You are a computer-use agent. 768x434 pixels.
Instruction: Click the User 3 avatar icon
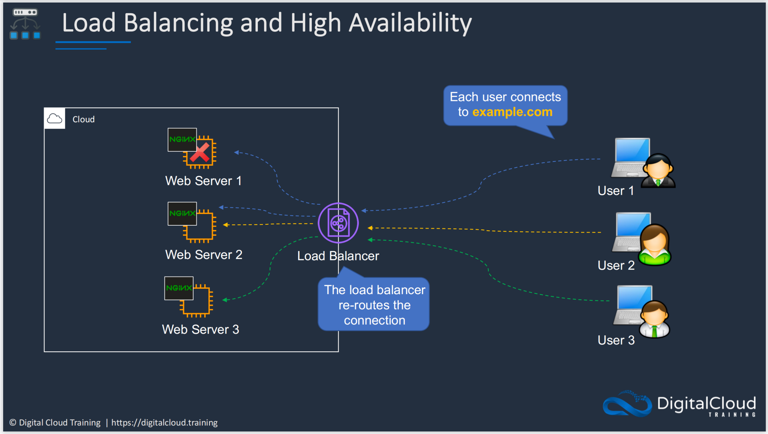coord(655,319)
